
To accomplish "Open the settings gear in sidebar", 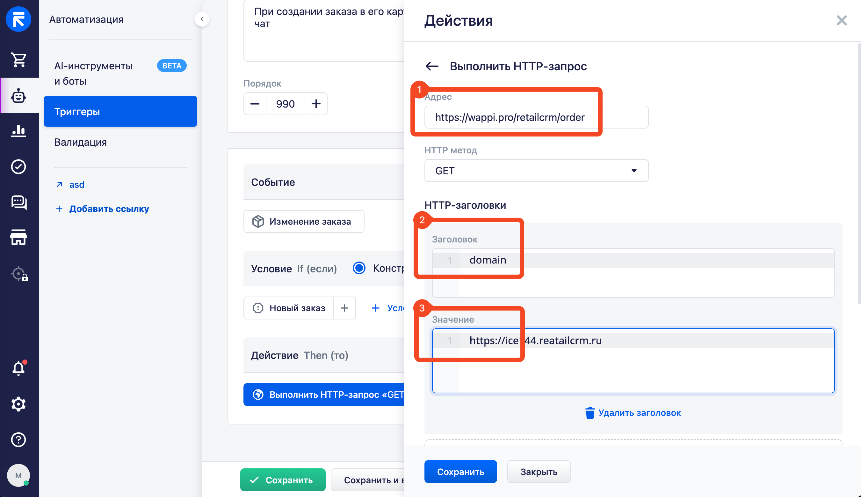I will (x=19, y=404).
